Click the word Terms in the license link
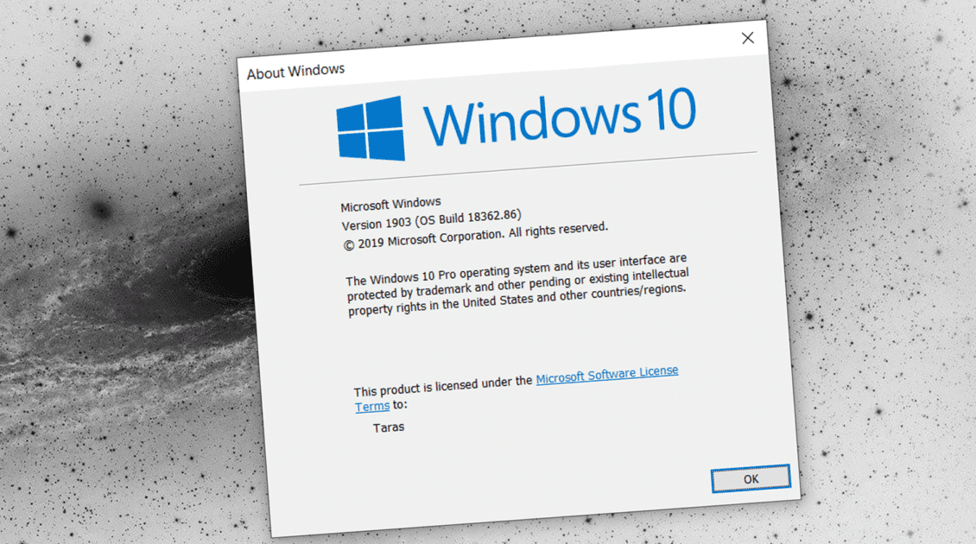The image size is (976, 544). coord(371,407)
